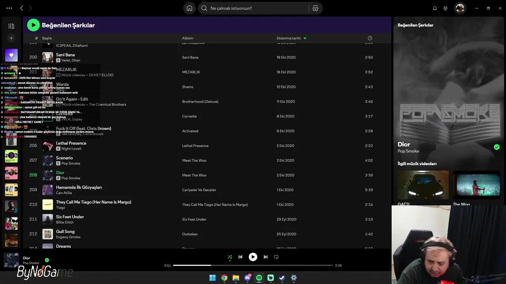Sort by the # column header

pos(36,38)
